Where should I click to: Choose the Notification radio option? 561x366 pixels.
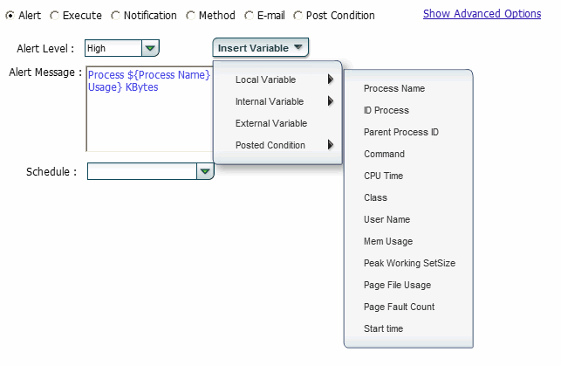point(115,16)
